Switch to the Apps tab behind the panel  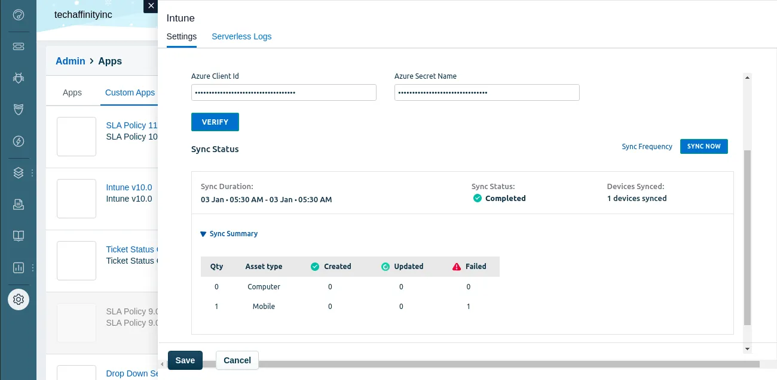(x=72, y=92)
